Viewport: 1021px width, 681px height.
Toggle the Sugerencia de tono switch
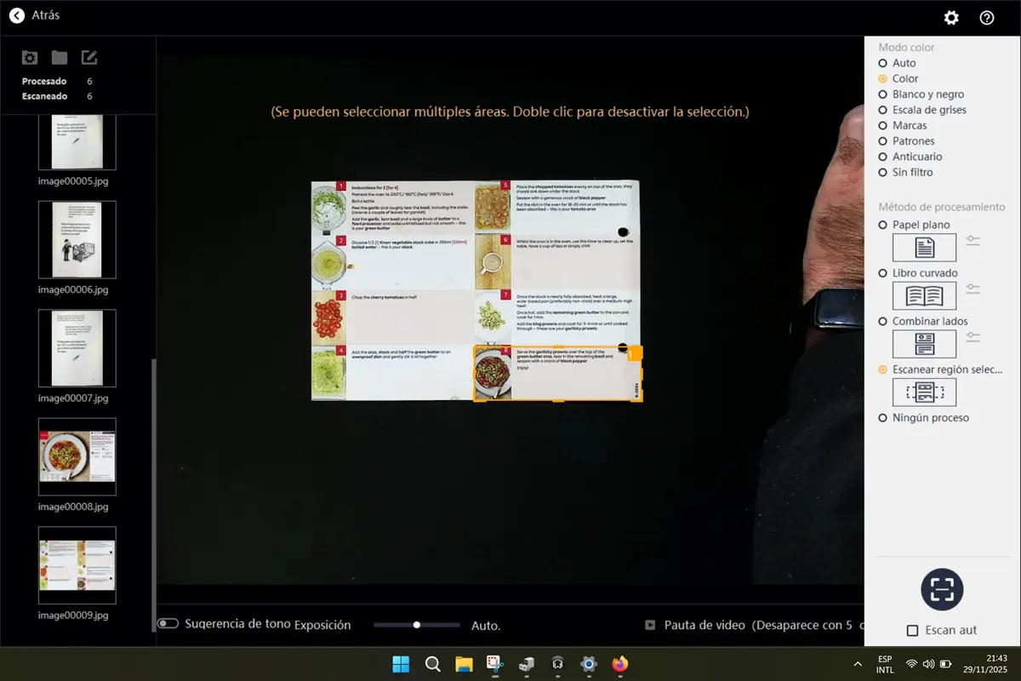[168, 624]
